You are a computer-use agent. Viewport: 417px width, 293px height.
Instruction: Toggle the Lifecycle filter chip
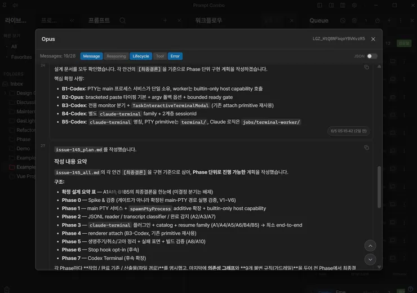141,56
